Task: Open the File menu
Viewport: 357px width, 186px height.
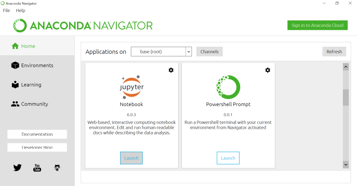Action: [x=6, y=10]
